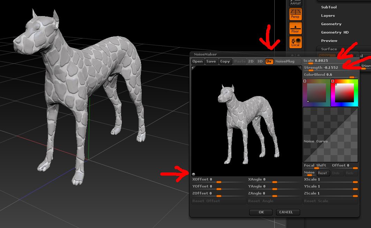Pick a color in the muted left swatch
The height and width of the screenshot is (228, 371).
point(316,93)
